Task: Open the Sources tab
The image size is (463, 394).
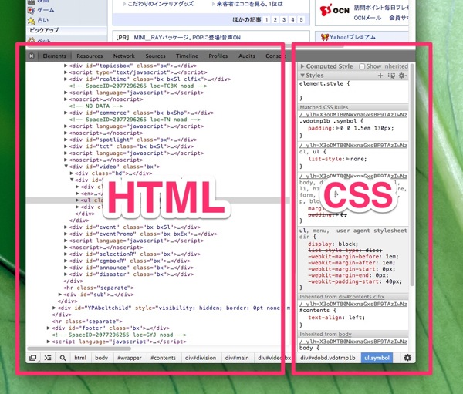Action: tap(155, 56)
